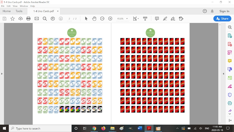Click the stamp tool icon
The width and height of the screenshot is (234, 132).
point(181,19)
